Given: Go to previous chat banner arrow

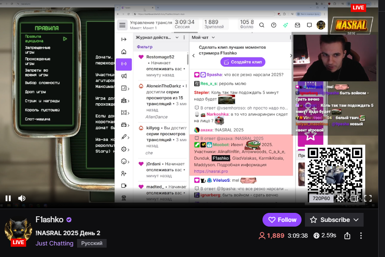Looking at the screenshot, I should (x=194, y=56).
